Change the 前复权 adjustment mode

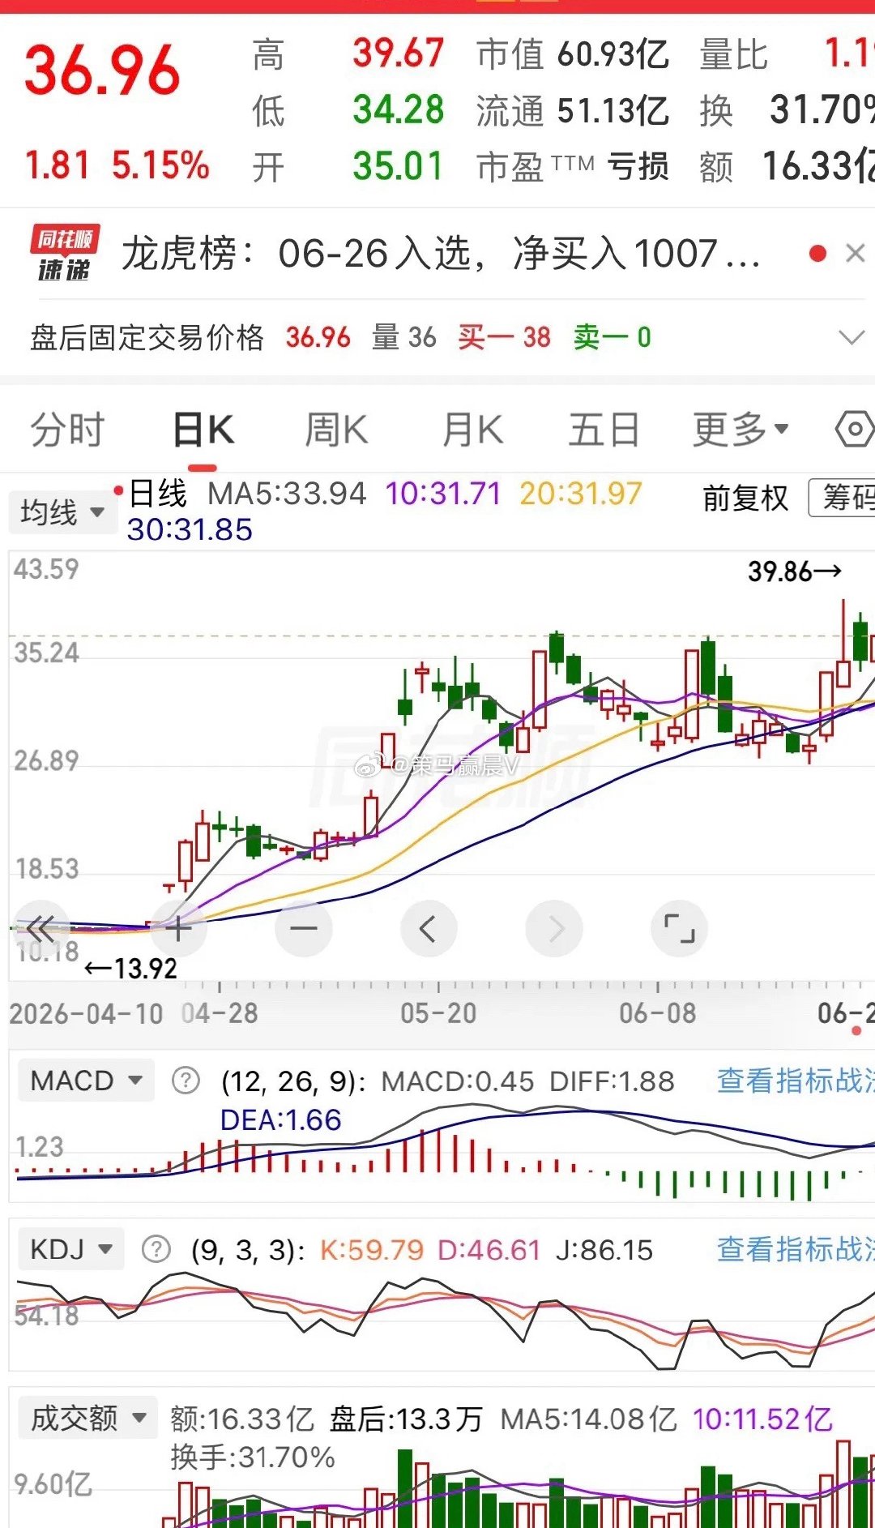pos(745,498)
